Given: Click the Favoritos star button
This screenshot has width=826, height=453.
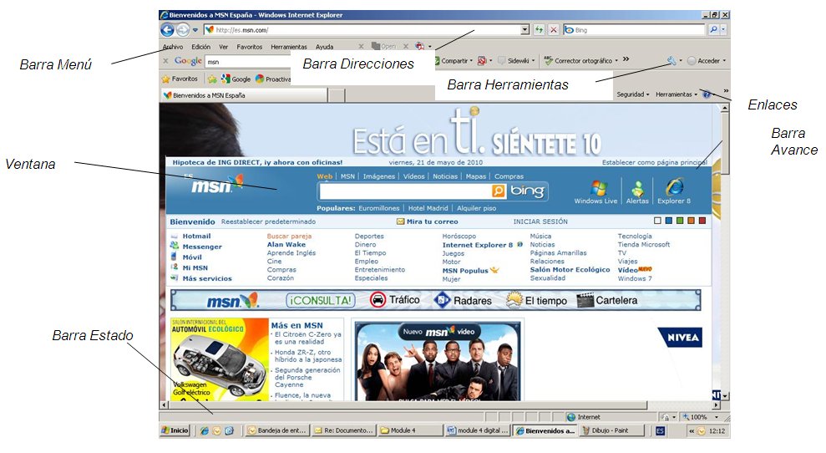Looking at the screenshot, I should pos(180,79).
